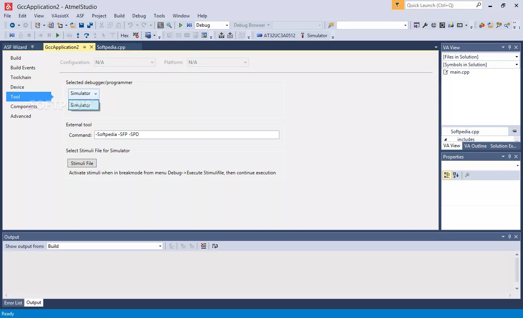Select main.cpp in the VA View
Viewport: 523px width, 318px height.
459,72
